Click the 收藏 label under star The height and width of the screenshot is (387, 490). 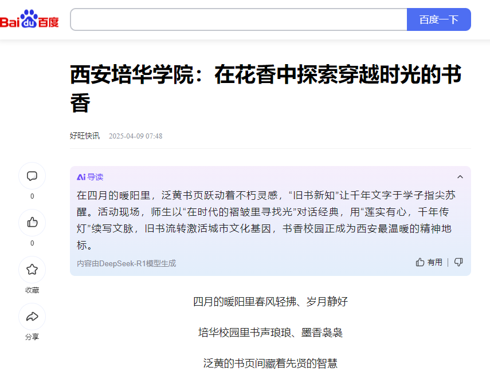tap(32, 290)
